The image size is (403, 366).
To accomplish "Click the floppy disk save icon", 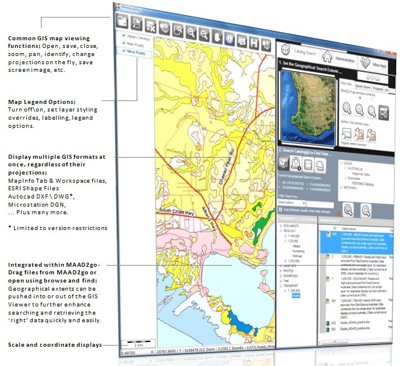I will coord(254,43).
